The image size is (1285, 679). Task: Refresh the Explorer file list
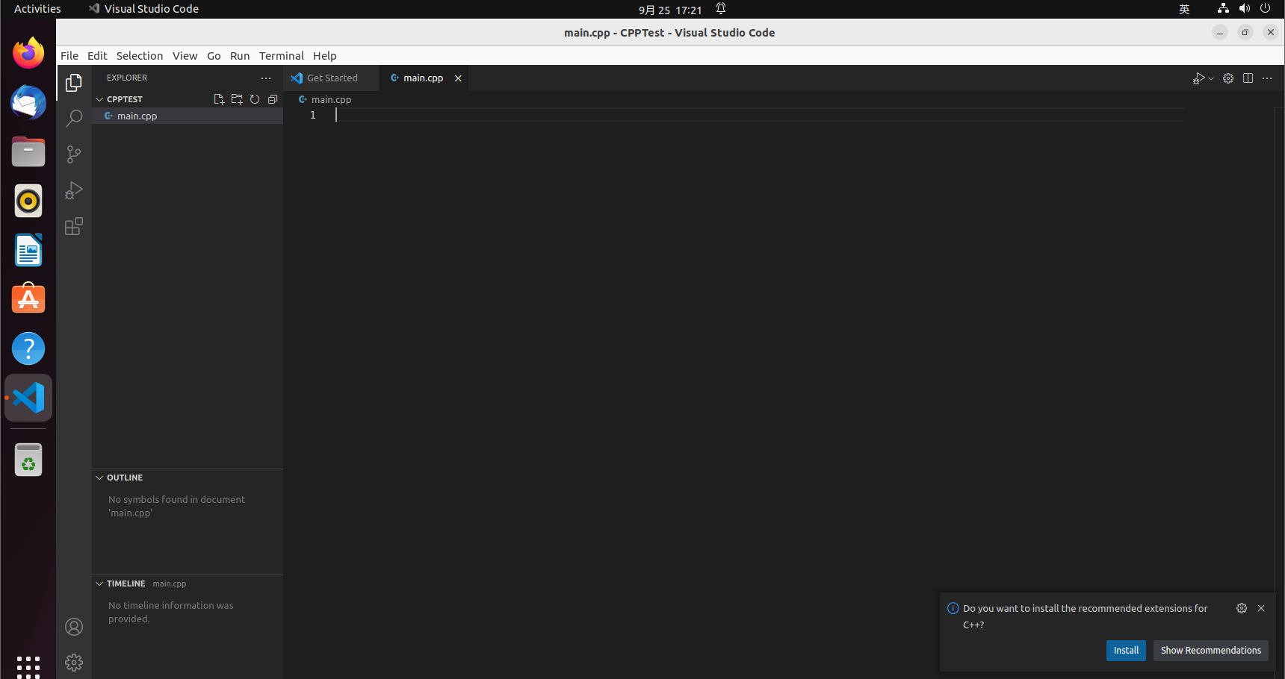pos(255,98)
